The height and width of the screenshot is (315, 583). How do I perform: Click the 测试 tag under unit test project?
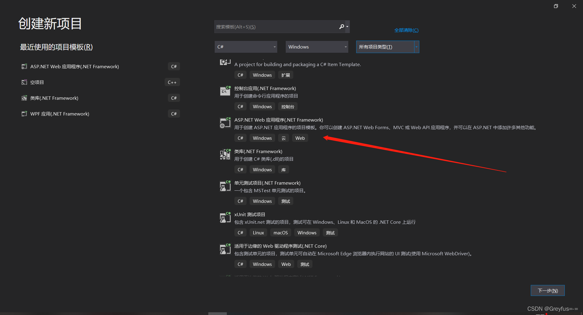(x=285, y=201)
